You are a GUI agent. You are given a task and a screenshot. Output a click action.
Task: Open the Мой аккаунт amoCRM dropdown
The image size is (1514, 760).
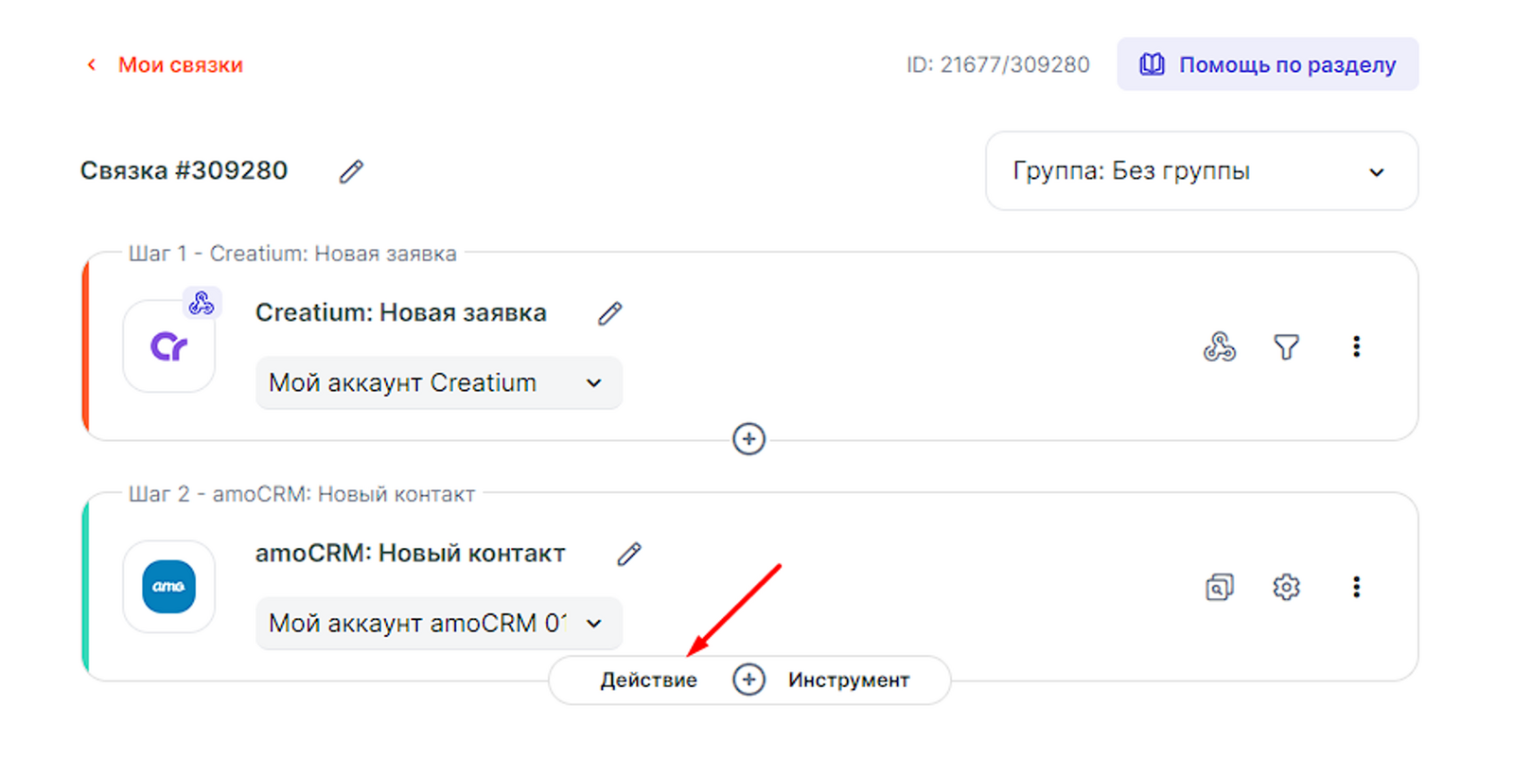[x=438, y=624]
